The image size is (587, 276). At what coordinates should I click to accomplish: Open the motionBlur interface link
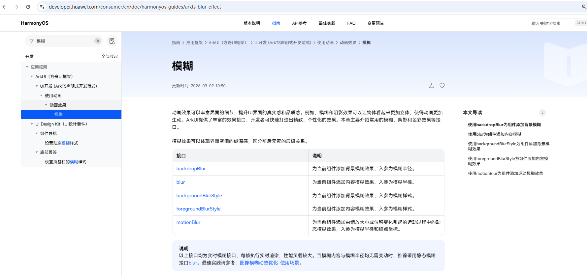[x=188, y=222]
